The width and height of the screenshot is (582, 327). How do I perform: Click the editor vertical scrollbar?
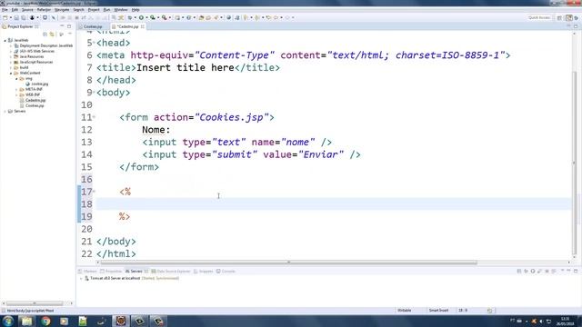click(x=575, y=163)
